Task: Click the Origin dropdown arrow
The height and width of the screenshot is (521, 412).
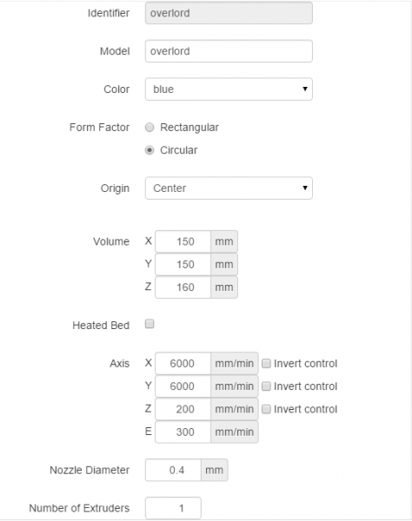Action: tap(304, 188)
